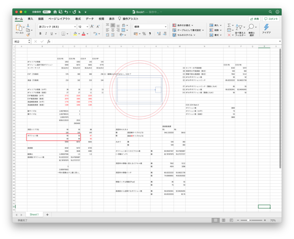Open the 数式 ribbon tab
Viewport: 294px width, 239px height.
pyautogui.click(x=78, y=19)
